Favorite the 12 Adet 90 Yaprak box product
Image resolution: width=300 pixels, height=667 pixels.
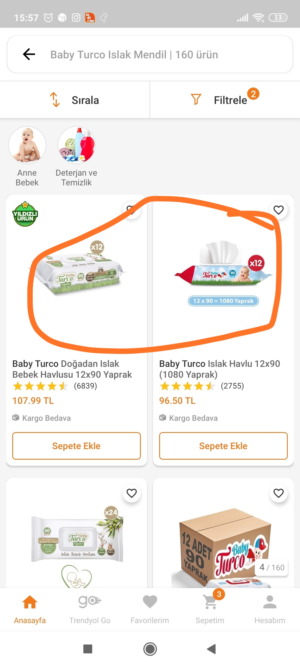(278, 493)
